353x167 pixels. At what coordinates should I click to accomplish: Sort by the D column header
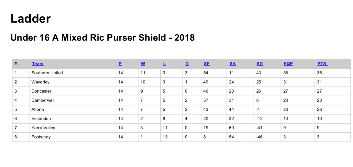[x=187, y=64]
